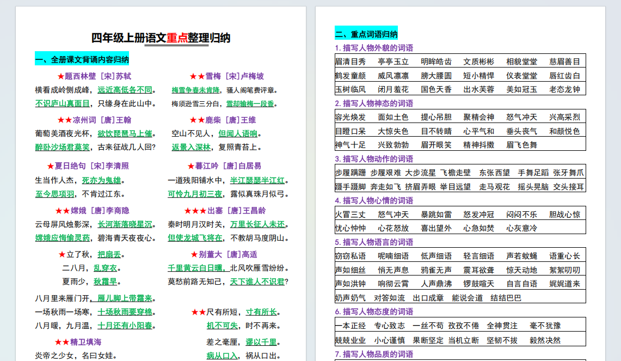Click the subheading "4. 描写人物心情的词语"
This screenshot has height=361, width=621.
click(x=374, y=200)
